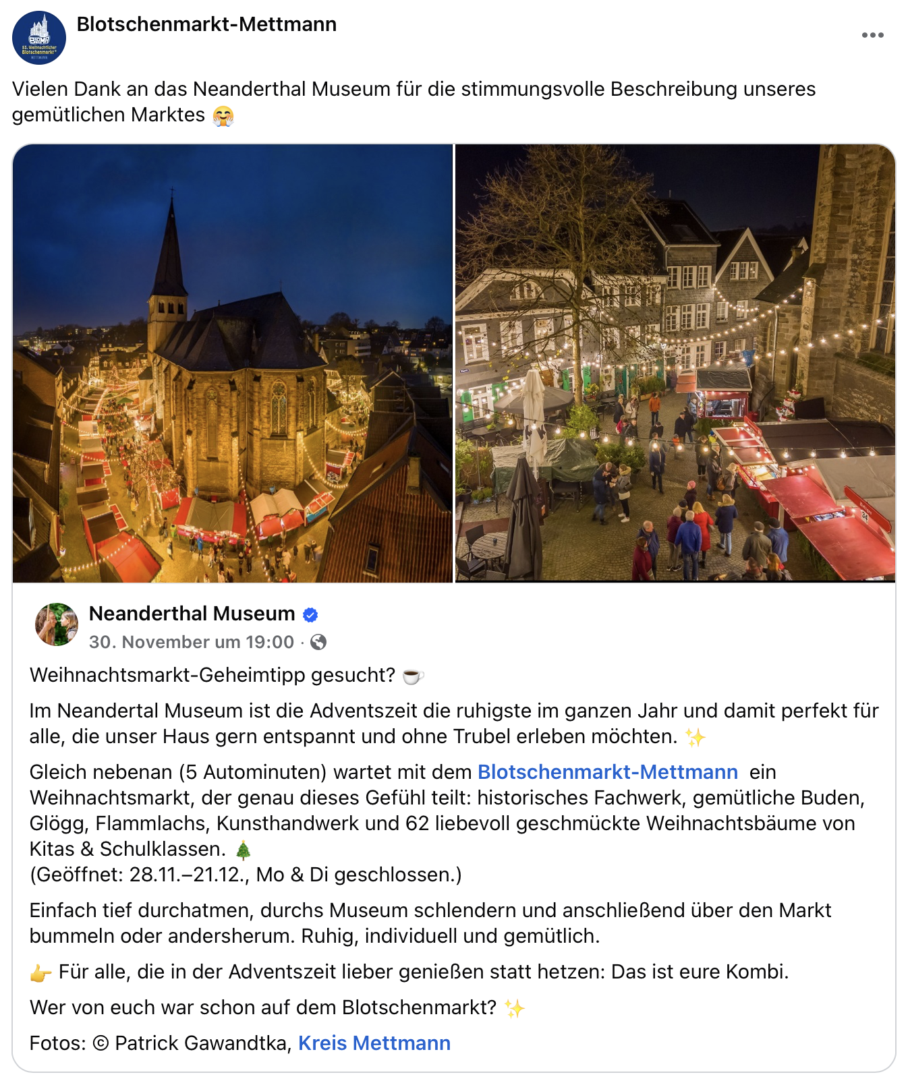This screenshot has height=1083, width=908.
Task: Open the market square crowd photo
Action: (675, 363)
